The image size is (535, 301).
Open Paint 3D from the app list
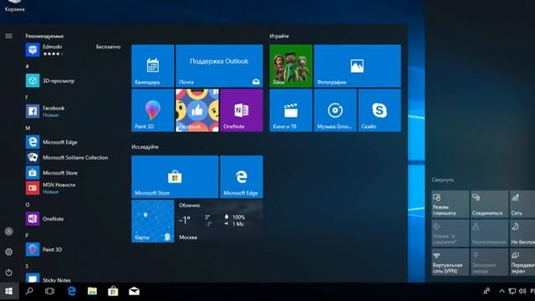pyautogui.click(x=73, y=249)
